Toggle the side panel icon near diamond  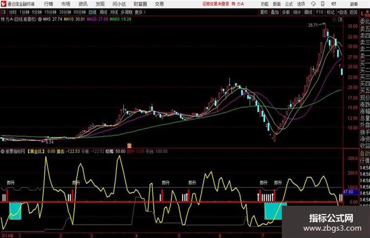click(x=340, y=20)
